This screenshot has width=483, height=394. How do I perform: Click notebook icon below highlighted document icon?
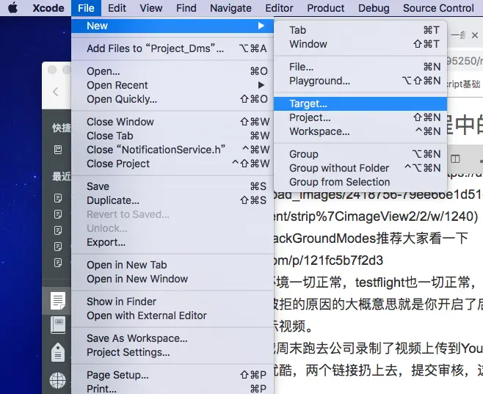click(58, 325)
